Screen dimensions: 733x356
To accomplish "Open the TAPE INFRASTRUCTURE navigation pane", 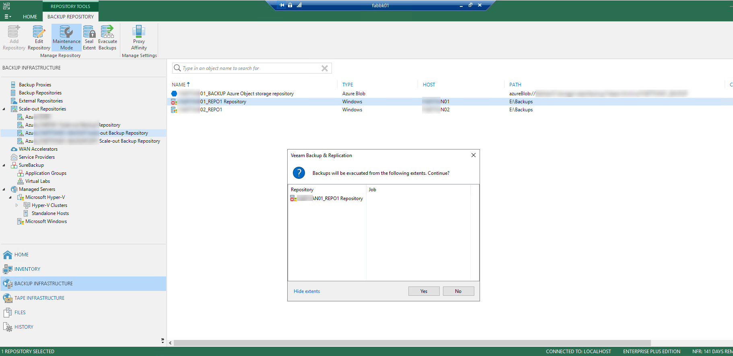I will pyautogui.click(x=83, y=298).
